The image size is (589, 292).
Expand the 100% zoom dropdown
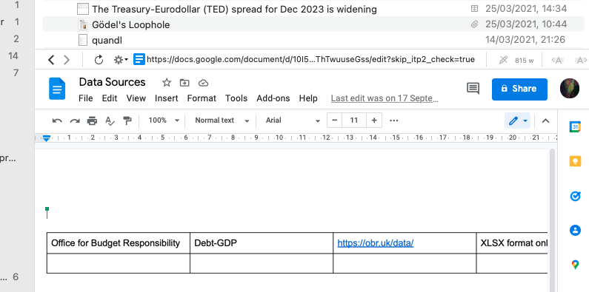point(164,120)
